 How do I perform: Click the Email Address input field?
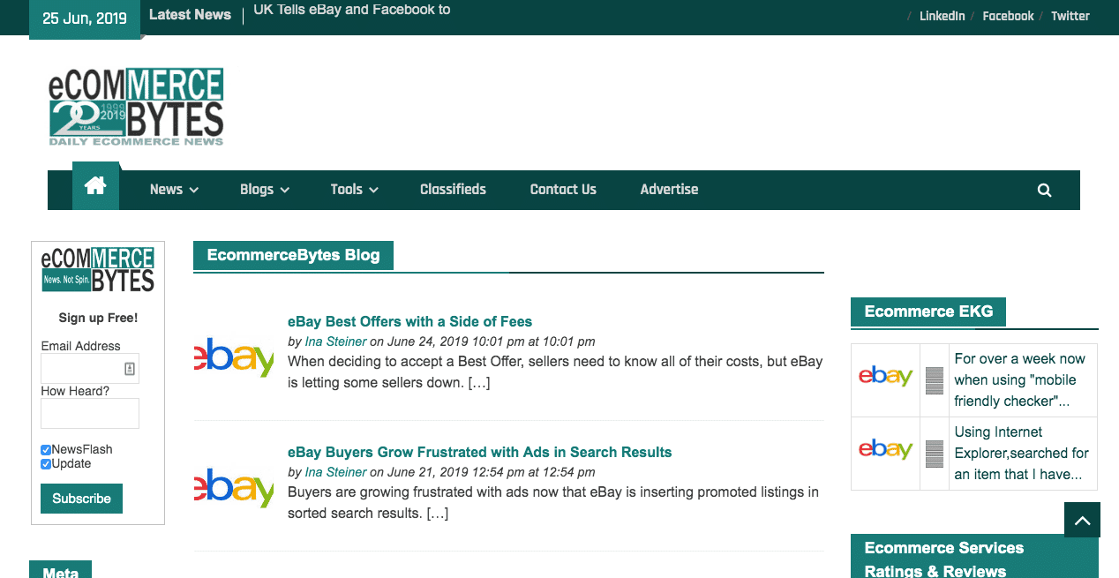(x=90, y=369)
